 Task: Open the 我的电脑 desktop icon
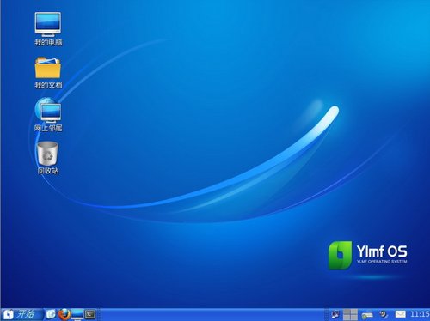coord(48,29)
